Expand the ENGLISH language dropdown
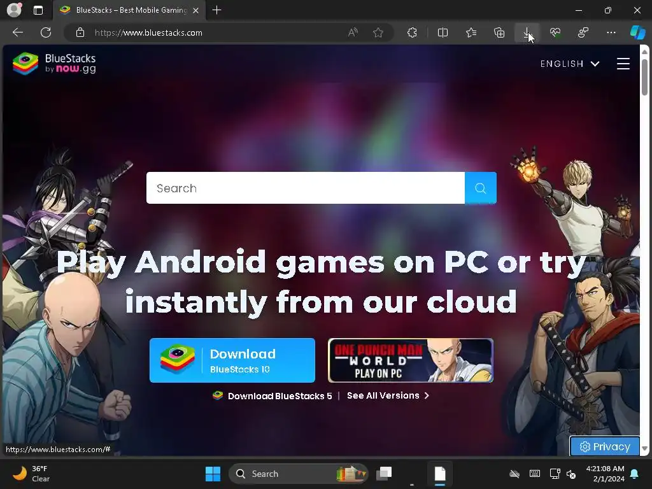The width and height of the screenshot is (652, 489). pos(570,64)
